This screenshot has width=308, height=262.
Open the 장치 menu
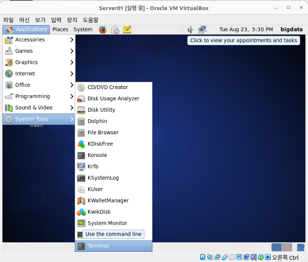pos(72,20)
